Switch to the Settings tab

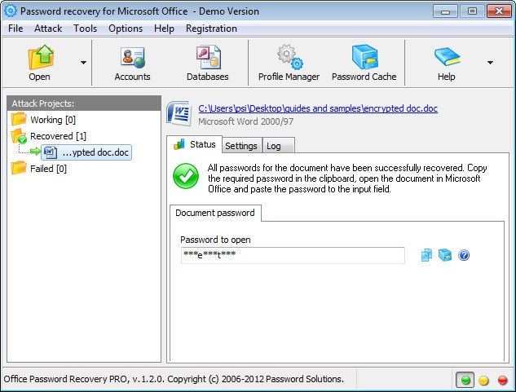[241, 146]
